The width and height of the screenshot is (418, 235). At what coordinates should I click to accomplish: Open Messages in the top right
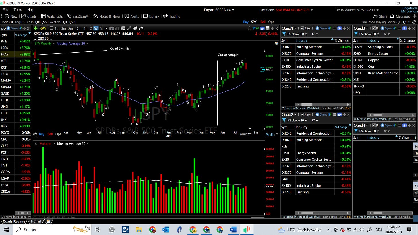(400, 16)
